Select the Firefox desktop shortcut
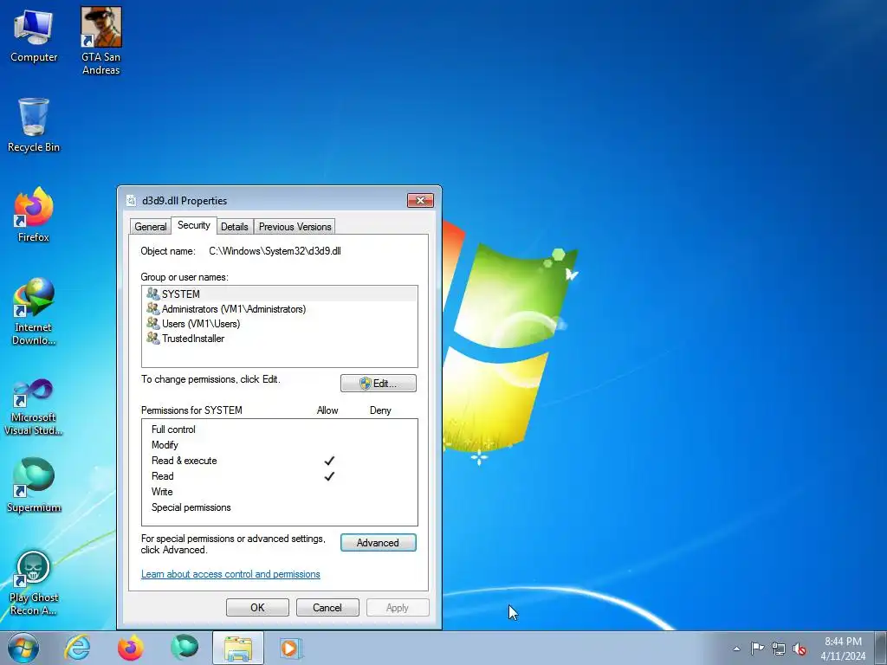This screenshot has height=665, width=887. pyautogui.click(x=34, y=215)
